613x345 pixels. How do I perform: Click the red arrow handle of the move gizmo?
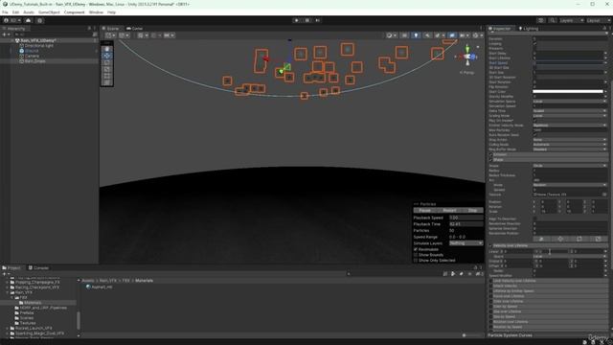point(266,58)
